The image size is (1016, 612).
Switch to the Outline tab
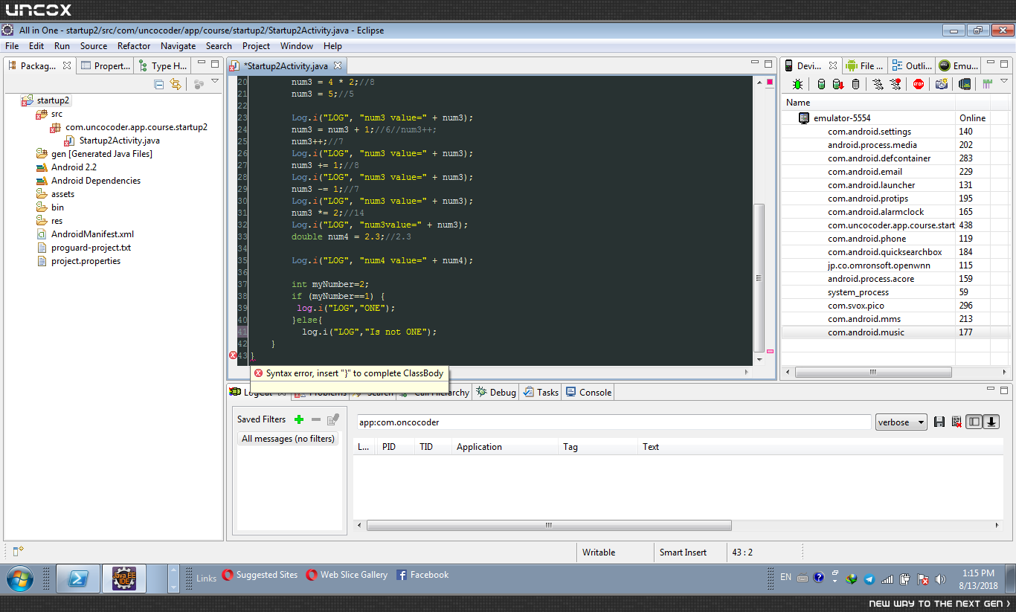[x=912, y=66]
